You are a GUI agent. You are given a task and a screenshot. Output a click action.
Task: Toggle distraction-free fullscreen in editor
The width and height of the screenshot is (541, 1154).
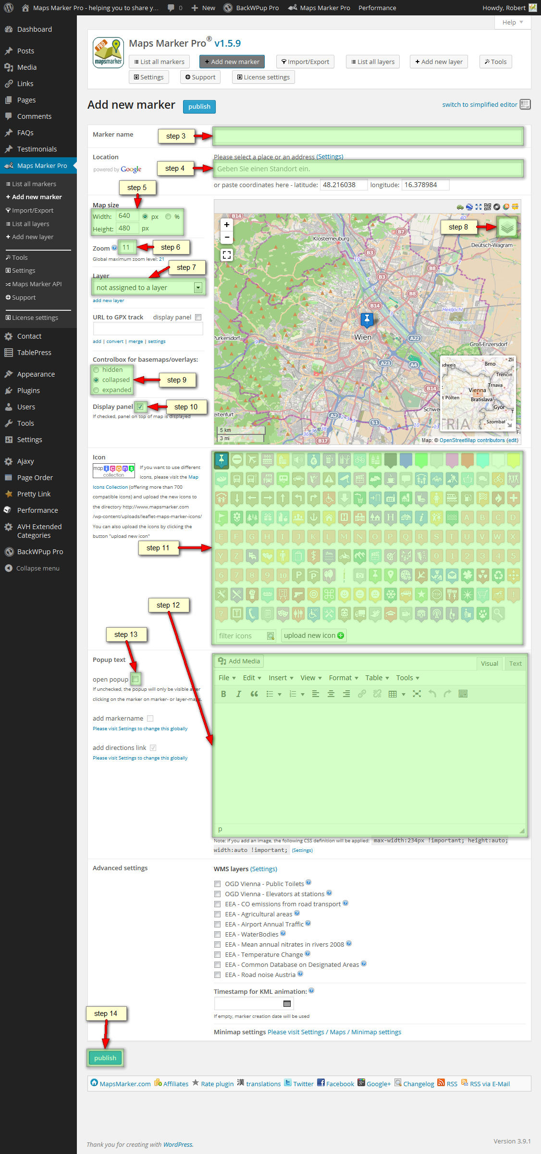click(x=417, y=694)
